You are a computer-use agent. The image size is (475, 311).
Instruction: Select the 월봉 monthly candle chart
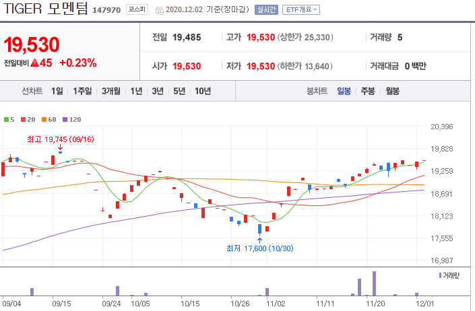[392, 91]
